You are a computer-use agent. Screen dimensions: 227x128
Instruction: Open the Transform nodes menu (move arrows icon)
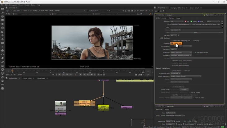[x=2, y=39]
